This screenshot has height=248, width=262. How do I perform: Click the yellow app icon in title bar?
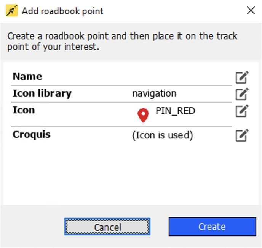(11, 11)
